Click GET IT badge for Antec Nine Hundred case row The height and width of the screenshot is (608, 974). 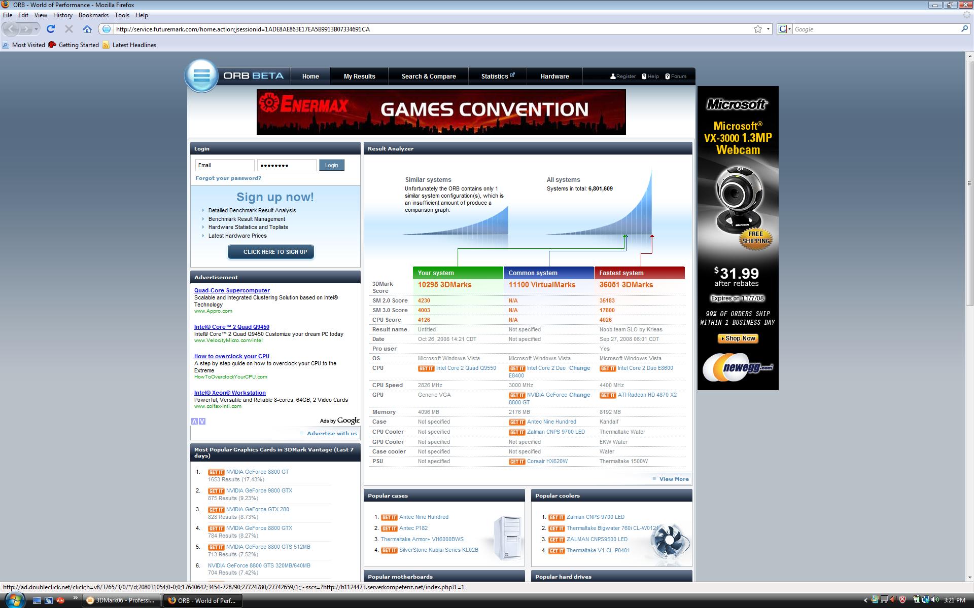[x=517, y=422]
